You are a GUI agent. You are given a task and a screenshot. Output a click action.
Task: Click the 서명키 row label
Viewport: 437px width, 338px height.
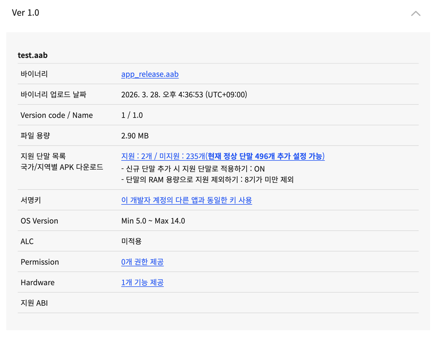[31, 200]
